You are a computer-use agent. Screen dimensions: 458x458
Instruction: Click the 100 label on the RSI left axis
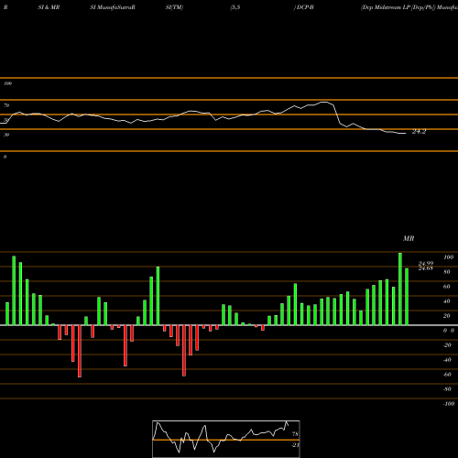pyautogui.click(x=7, y=83)
